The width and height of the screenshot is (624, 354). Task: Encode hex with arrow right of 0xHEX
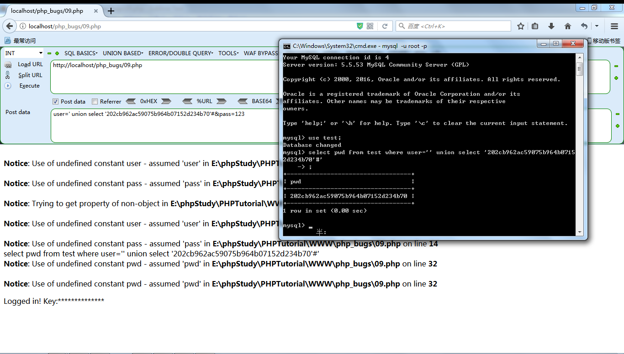pos(166,101)
